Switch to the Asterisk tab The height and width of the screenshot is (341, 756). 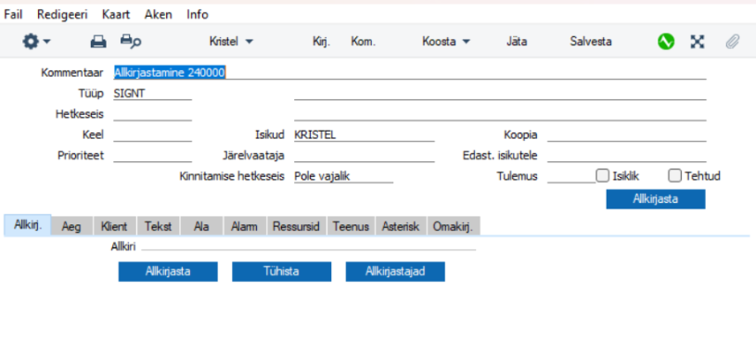(x=401, y=226)
